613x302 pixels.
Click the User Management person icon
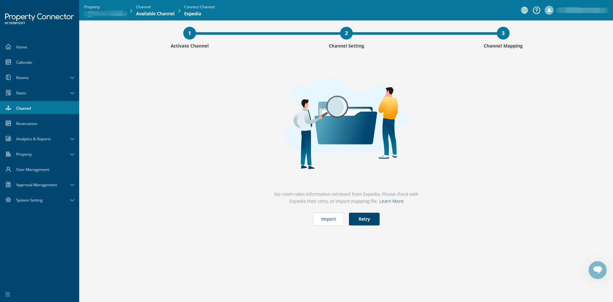(8, 169)
